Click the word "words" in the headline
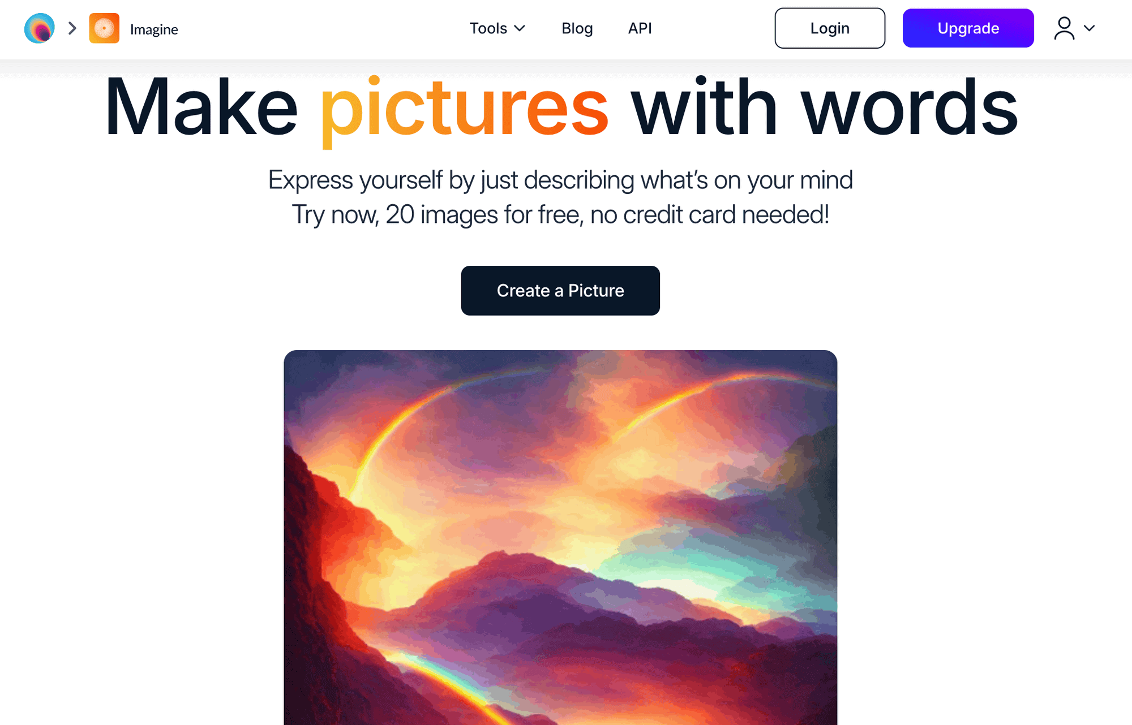The width and height of the screenshot is (1132, 725). pos(910,106)
